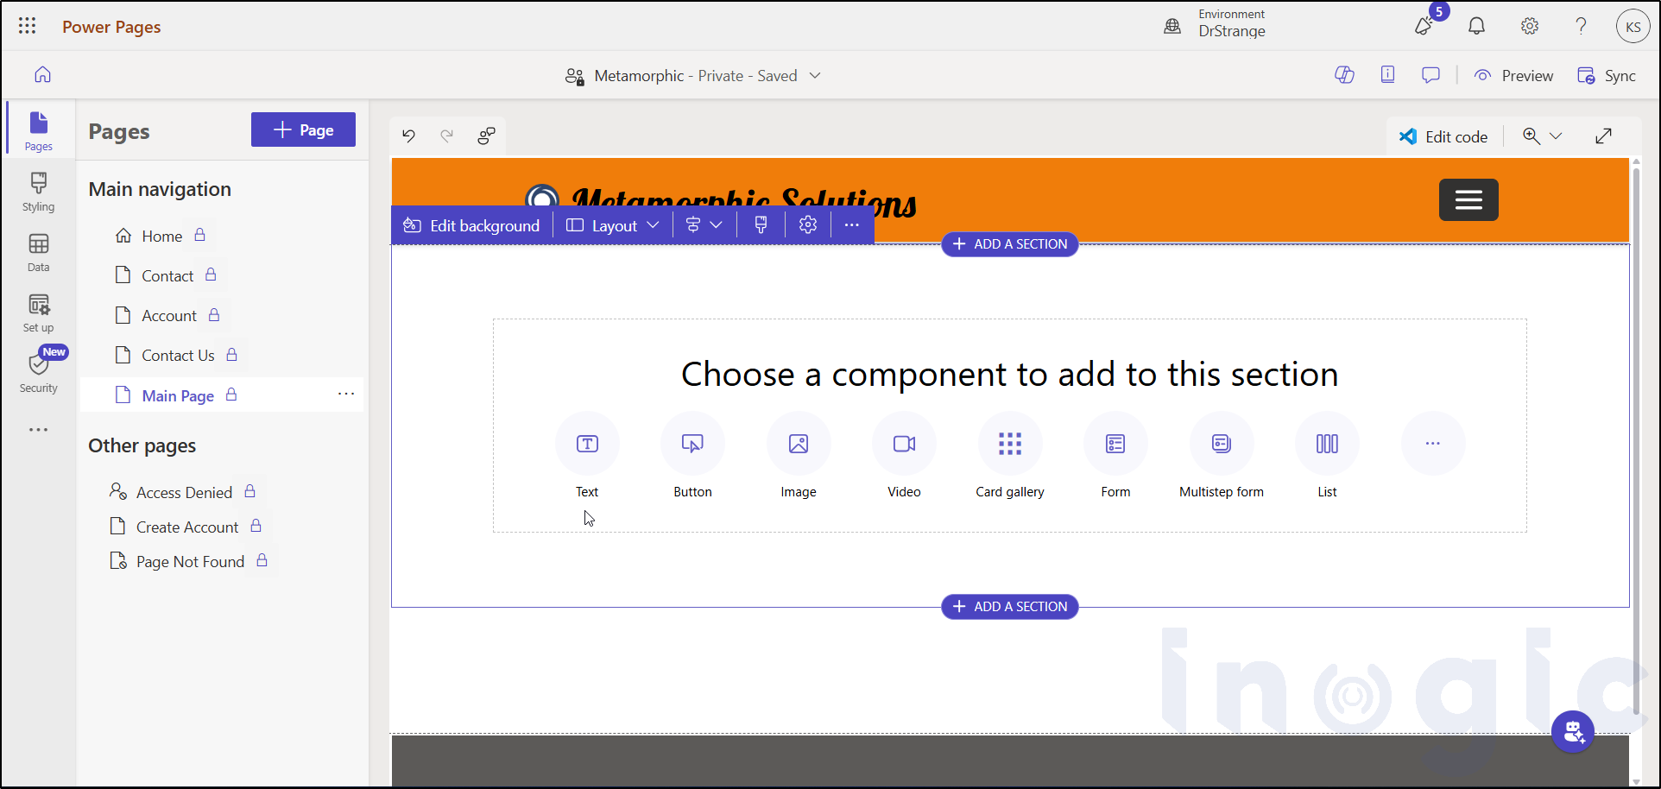Add a Multistep form component
1661x789 pixels.
(x=1221, y=445)
